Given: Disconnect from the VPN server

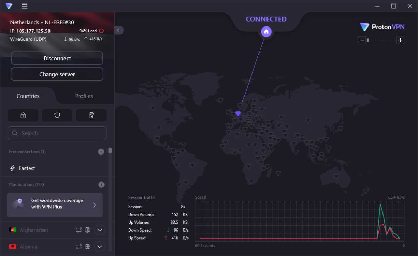Looking at the screenshot, I should (57, 58).
